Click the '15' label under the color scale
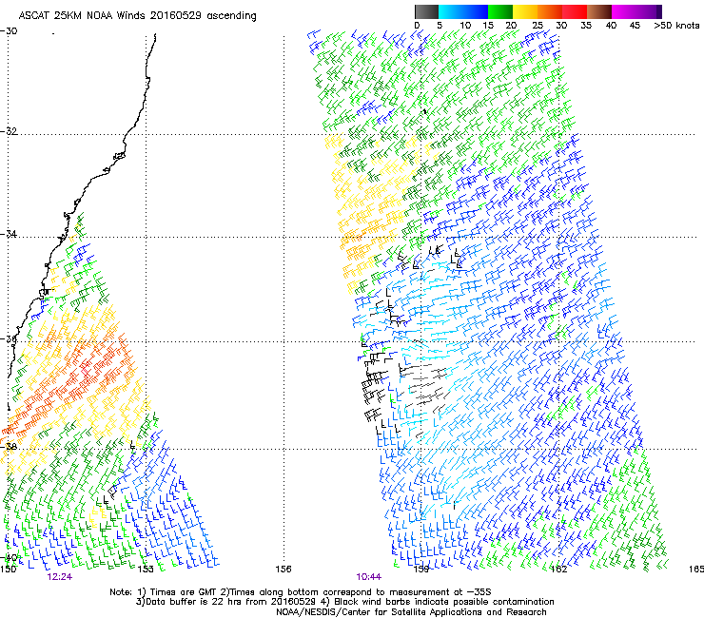This screenshot has width=704, height=618. point(488,26)
